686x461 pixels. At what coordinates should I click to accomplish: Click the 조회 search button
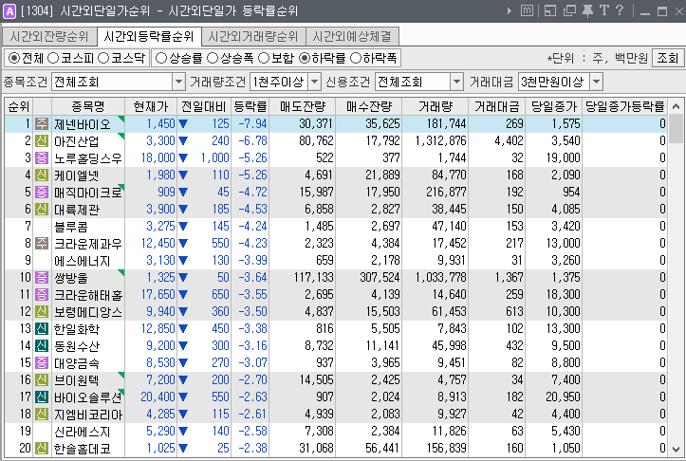click(668, 58)
